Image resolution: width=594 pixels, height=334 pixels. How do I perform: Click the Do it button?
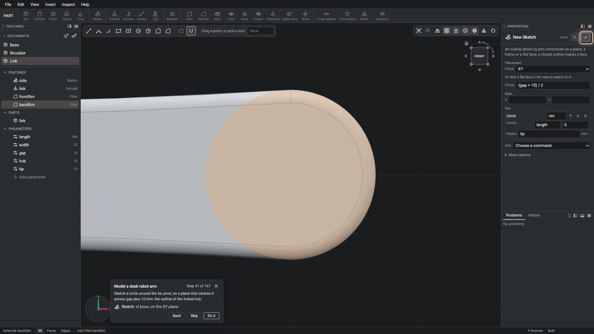pyautogui.click(x=211, y=316)
